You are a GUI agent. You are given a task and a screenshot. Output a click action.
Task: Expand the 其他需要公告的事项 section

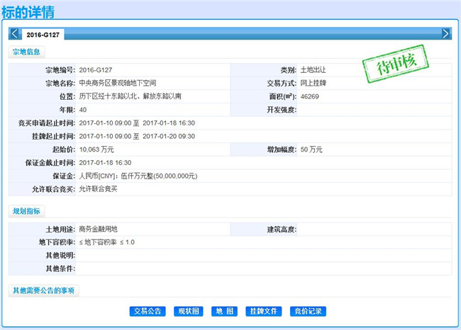[43, 290]
